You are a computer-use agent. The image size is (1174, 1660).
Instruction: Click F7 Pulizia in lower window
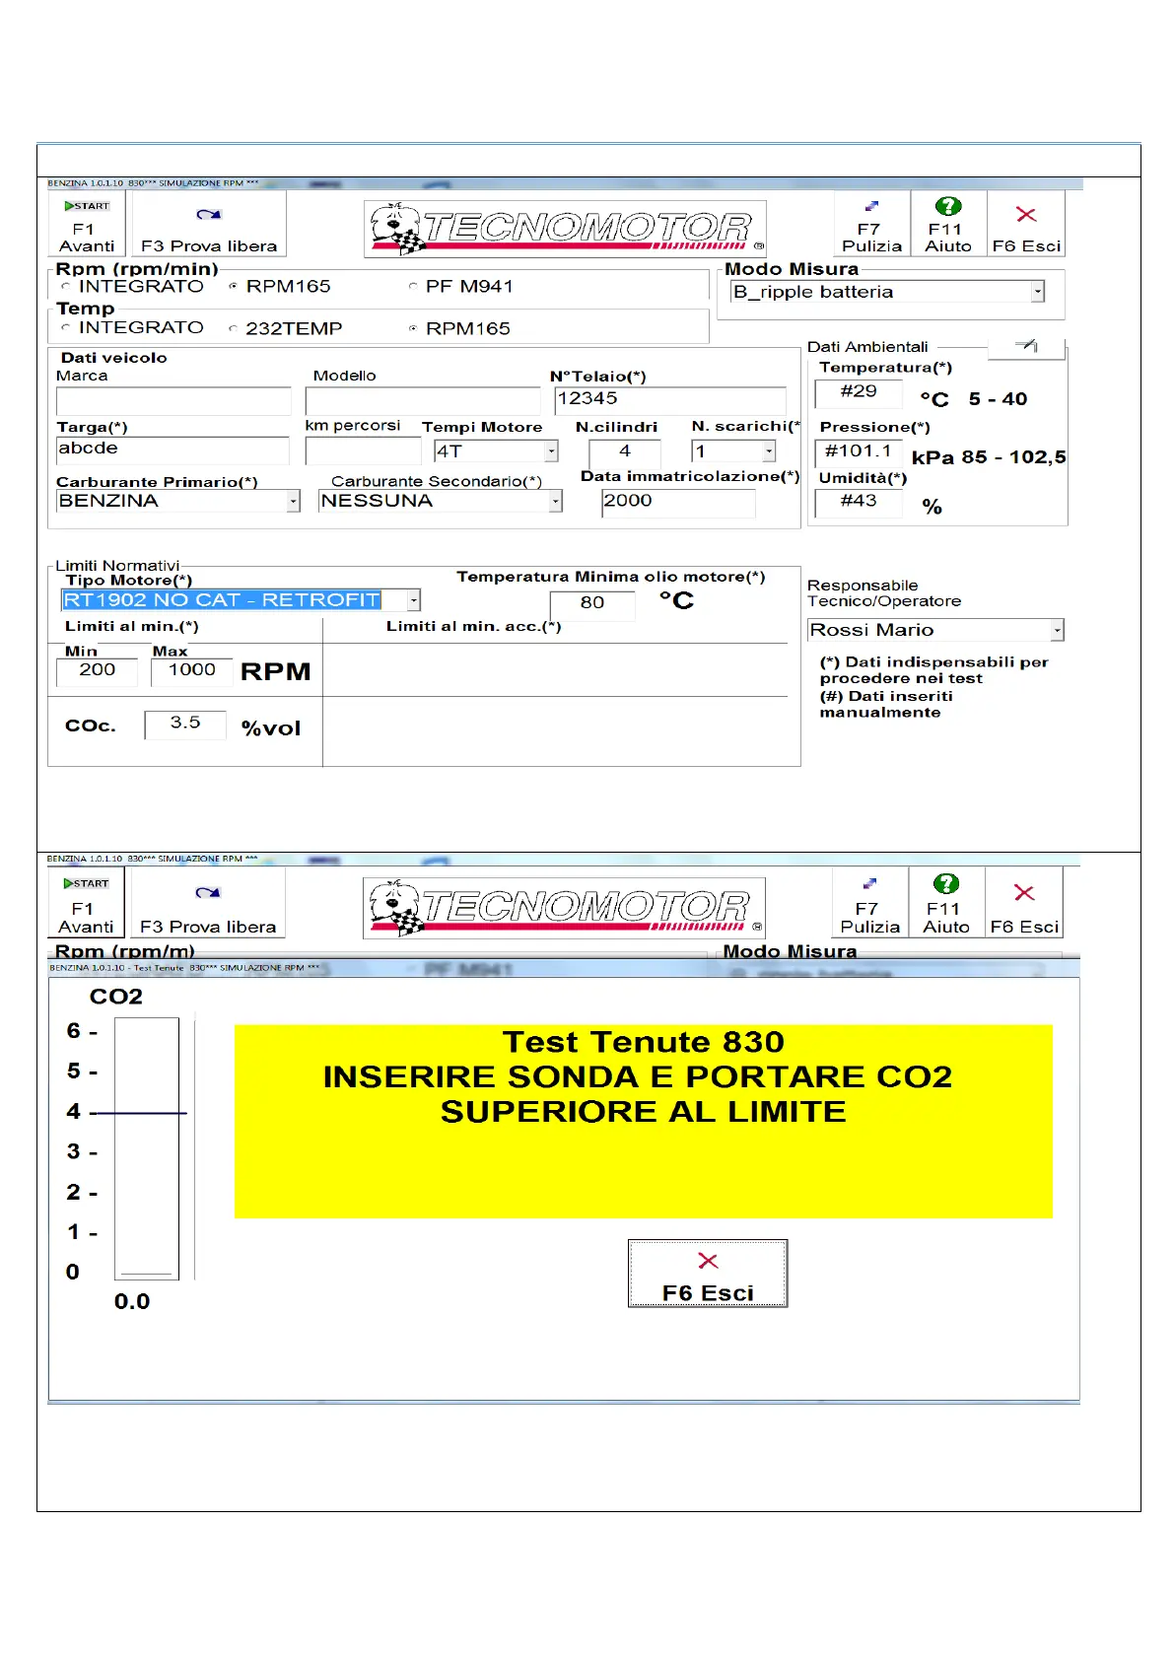coord(869,902)
